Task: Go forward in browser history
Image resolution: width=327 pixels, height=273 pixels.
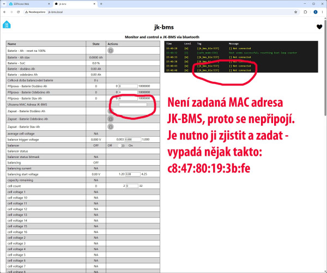Action: tap(11, 12)
